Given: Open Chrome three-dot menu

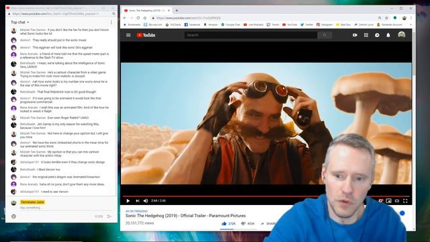Looking at the screenshot, I should [x=411, y=18].
